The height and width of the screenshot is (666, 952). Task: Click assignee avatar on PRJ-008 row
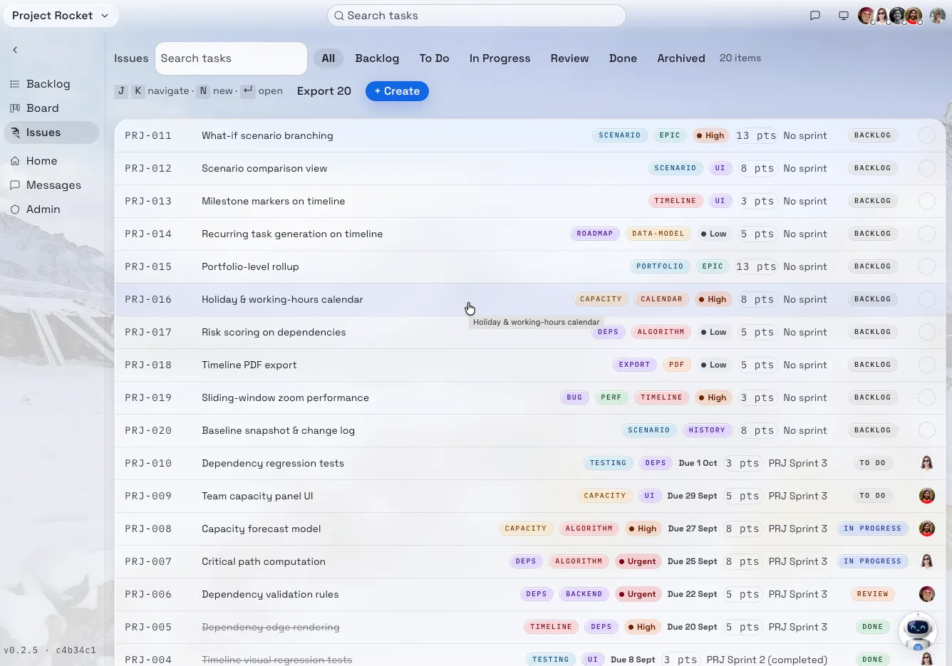(927, 529)
